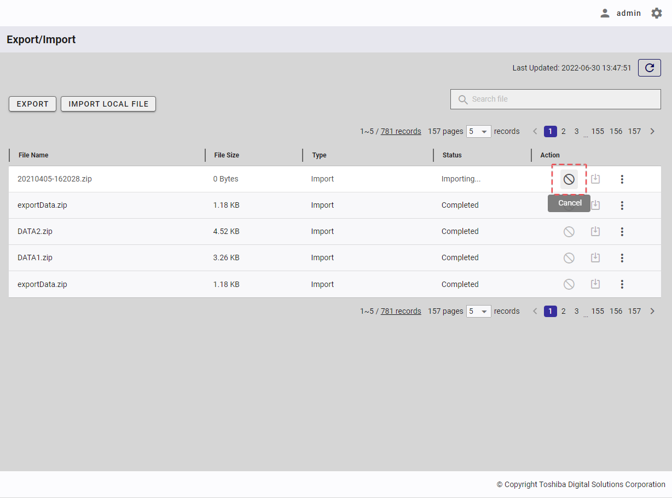Image resolution: width=672 pixels, height=498 pixels.
Task: Click the IMPORT LOCAL FILE button
Action: pyautogui.click(x=108, y=104)
